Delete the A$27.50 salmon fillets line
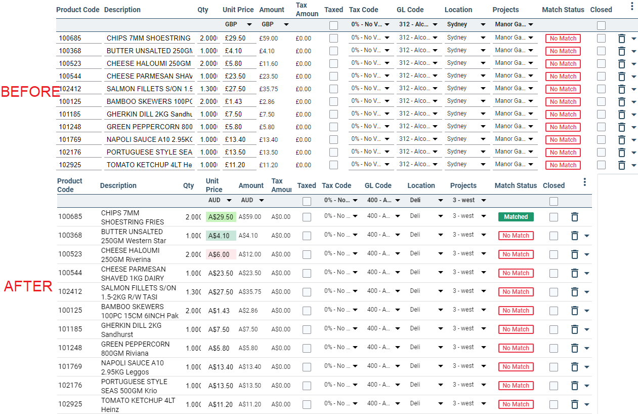 (575, 292)
